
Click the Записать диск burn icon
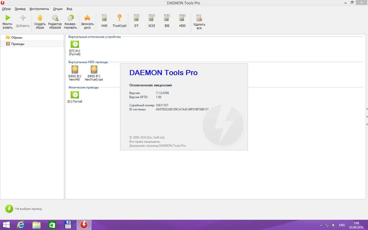tap(87, 18)
